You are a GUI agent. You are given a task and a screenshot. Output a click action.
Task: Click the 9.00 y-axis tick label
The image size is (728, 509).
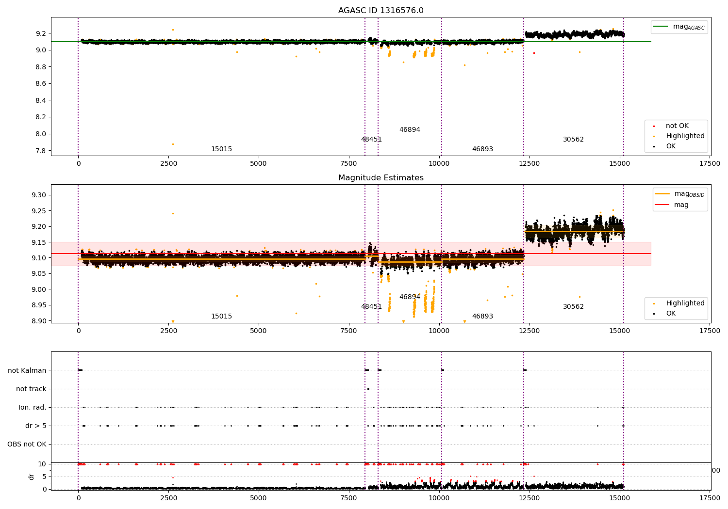[39, 289]
